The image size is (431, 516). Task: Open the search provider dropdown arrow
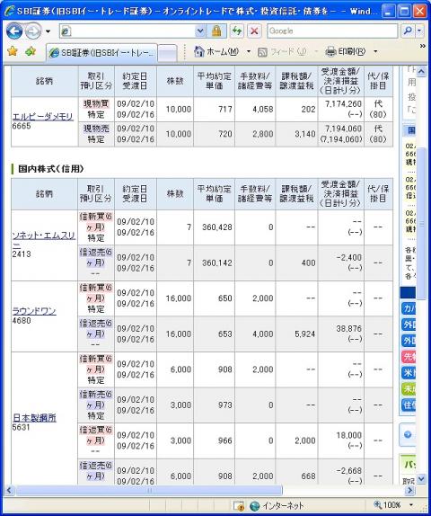coord(419,31)
